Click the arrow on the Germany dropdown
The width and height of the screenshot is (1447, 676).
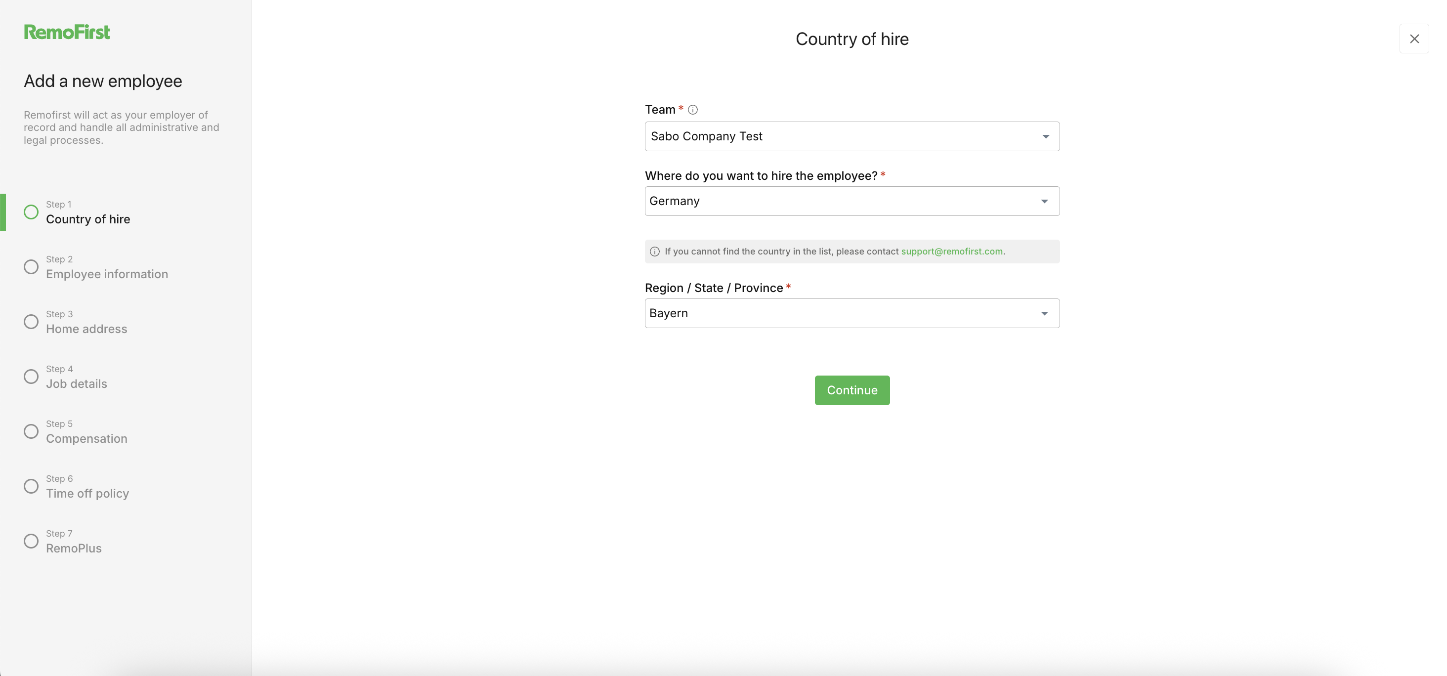pyautogui.click(x=1044, y=201)
